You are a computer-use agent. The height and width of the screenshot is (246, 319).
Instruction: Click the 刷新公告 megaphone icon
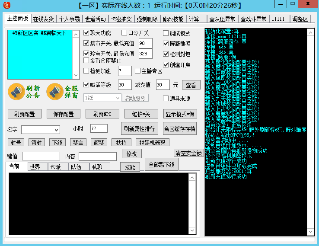16,92
